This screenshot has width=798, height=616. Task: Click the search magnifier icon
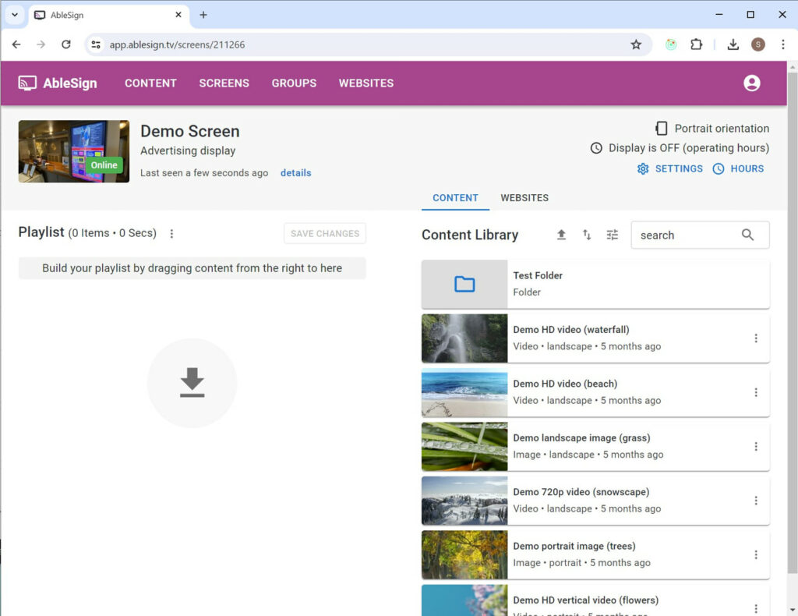pyautogui.click(x=747, y=235)
